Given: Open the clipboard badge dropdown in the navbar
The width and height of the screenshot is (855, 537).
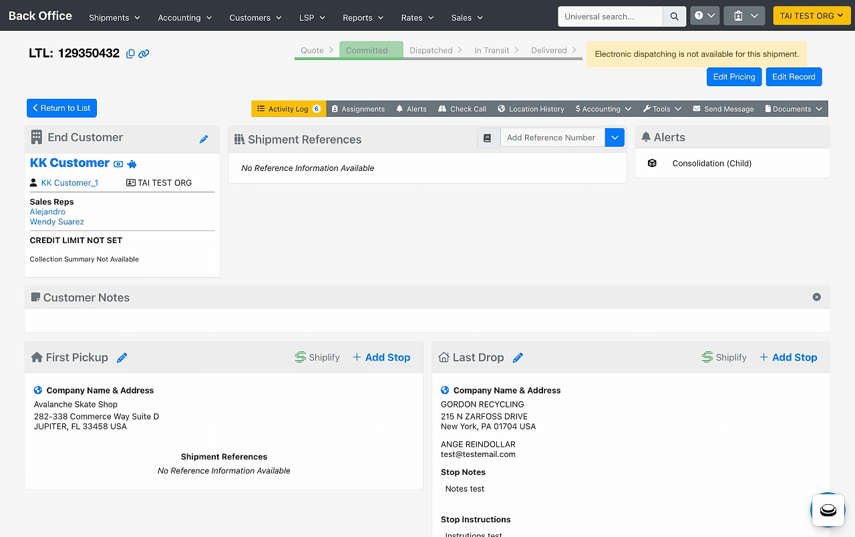Looking at the screenshot, I should tap(745, 15).
